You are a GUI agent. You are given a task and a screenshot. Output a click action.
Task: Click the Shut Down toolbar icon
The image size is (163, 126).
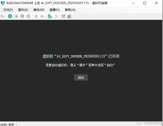point(22,16)
